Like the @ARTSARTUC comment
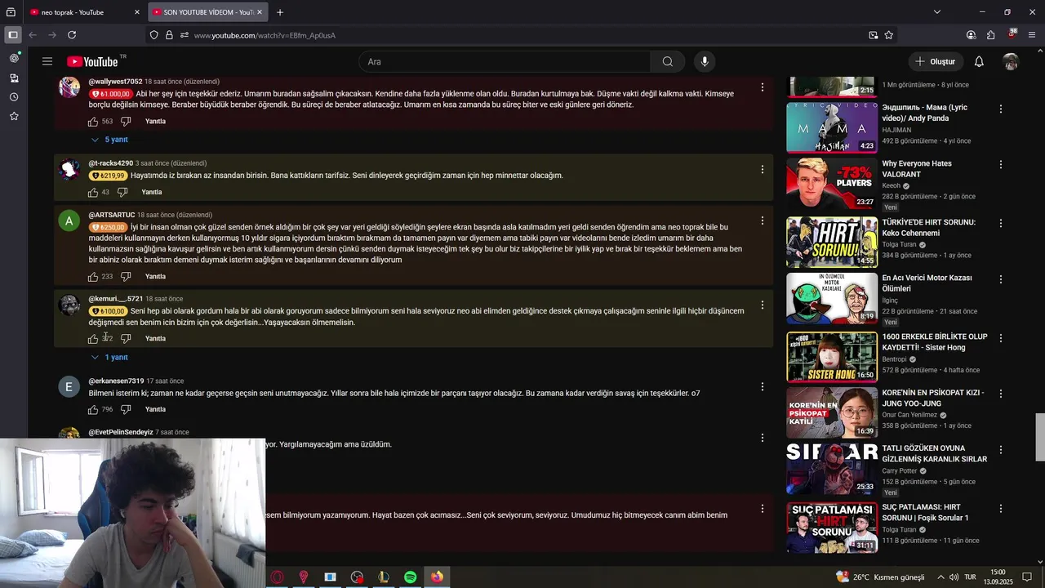Image resolution: width=1045 pixels, height=588 pixels. point(93,277)
